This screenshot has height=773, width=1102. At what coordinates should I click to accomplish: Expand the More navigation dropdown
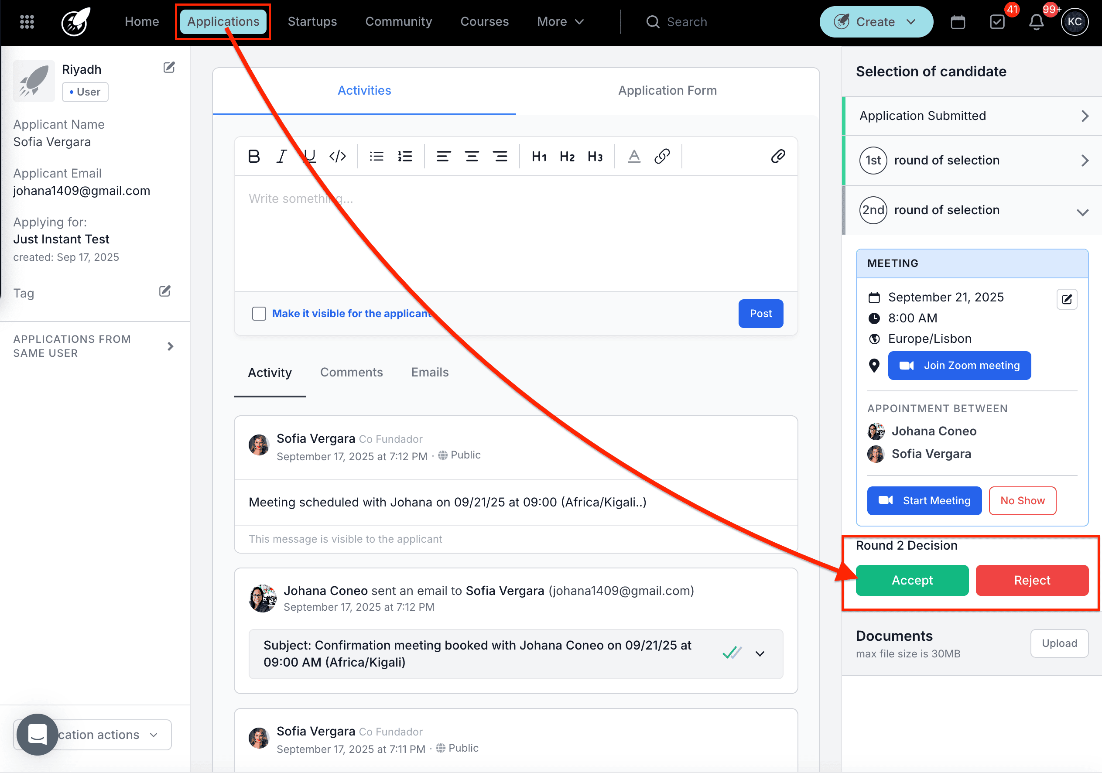560,22
